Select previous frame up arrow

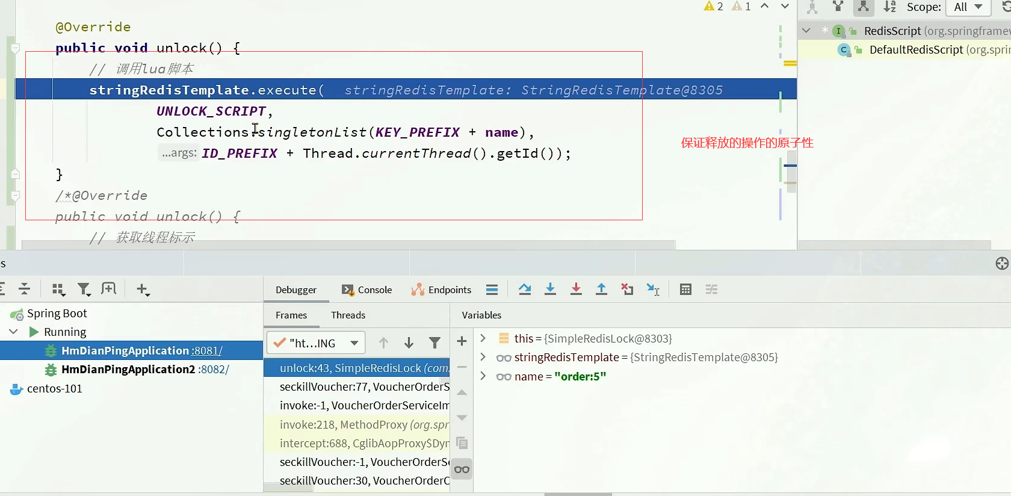[x=383, y=343]
